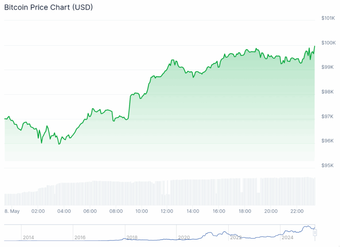Click the 12:00 time axis label

pos(167,211)
